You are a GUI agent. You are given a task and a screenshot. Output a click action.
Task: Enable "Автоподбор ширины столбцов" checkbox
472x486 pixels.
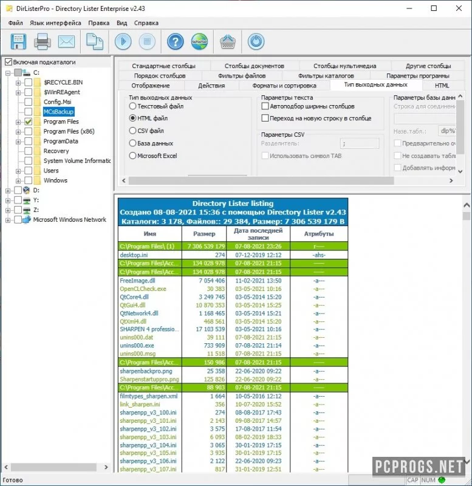pyautogui.click(x=265, y=106)
